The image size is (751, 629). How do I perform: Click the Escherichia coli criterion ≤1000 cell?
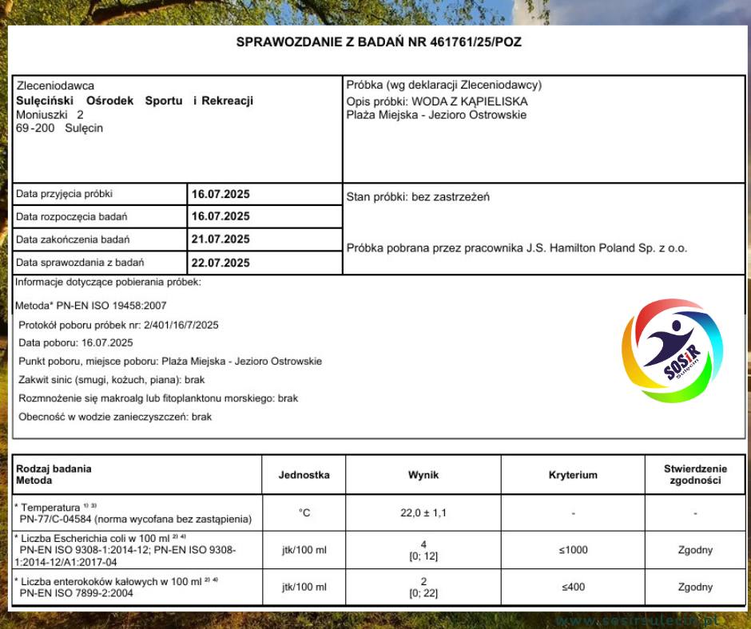coord(573,550)
